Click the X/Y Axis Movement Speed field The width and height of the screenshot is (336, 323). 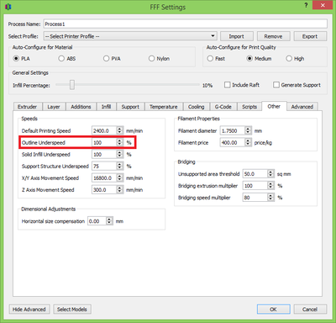(x=104, y=177)
